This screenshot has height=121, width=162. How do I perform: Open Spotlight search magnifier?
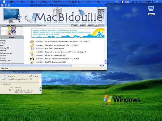point(157,2)
